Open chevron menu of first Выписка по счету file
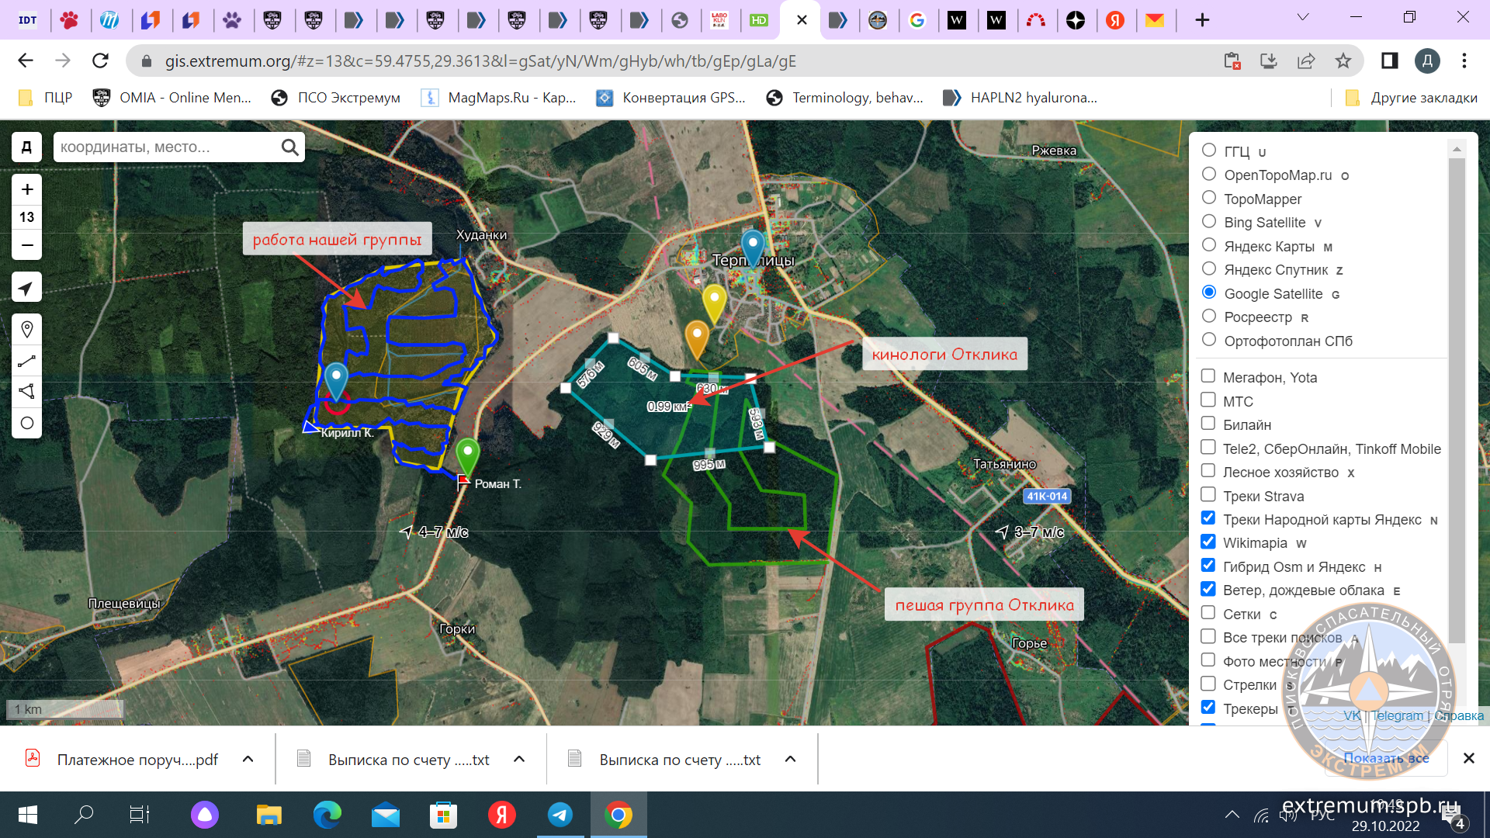Screen dimensions: 1490x838 tap(519, 759)
